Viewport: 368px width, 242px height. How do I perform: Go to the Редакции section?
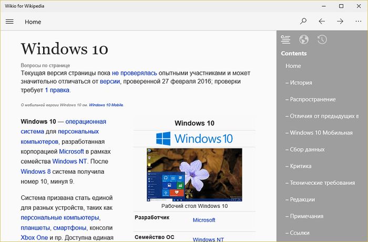(300, 199)
